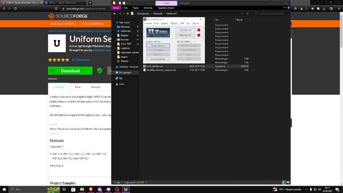
Task: Open the Files tab on SourceForge page
Action: [78, 87]
